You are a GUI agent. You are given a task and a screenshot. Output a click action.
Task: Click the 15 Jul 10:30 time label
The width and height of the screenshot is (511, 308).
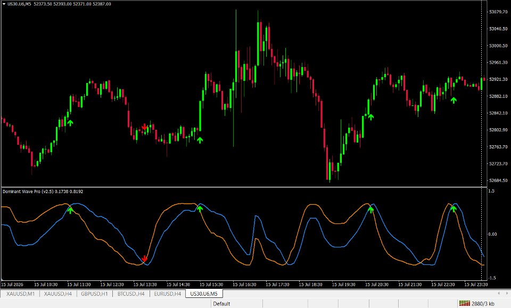pyautogui.click(x=46, y=285)
